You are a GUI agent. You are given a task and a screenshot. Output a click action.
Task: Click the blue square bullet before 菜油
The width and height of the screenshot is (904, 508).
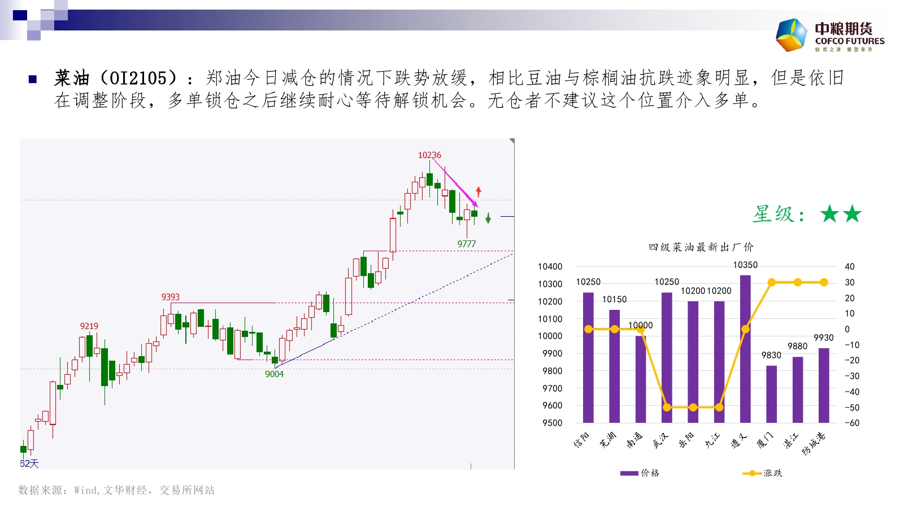click(x=33, y=80)
